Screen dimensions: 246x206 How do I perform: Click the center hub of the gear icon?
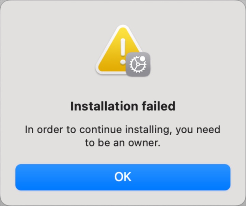pos(138,64)
